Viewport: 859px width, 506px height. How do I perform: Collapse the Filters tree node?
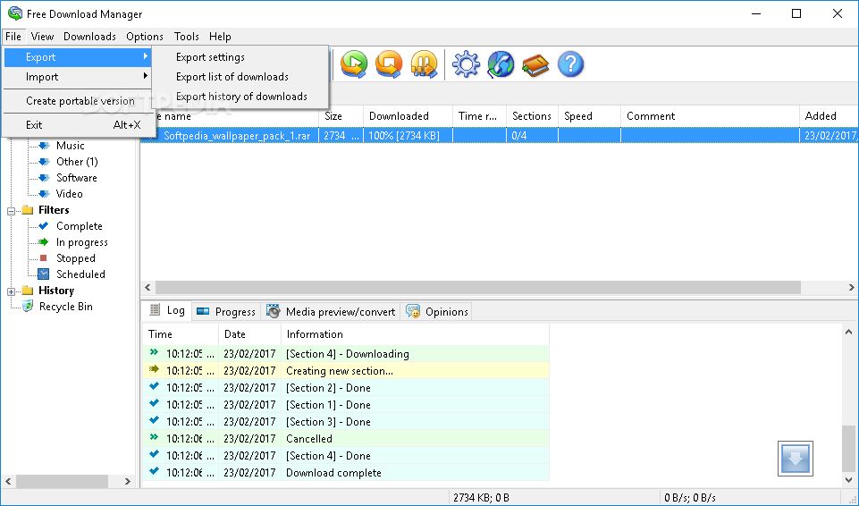click(x=11, y=211)
